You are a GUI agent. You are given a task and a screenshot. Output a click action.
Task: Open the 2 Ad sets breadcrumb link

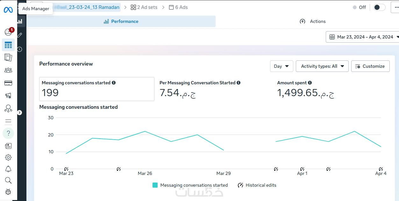click(x=144, y=7)
